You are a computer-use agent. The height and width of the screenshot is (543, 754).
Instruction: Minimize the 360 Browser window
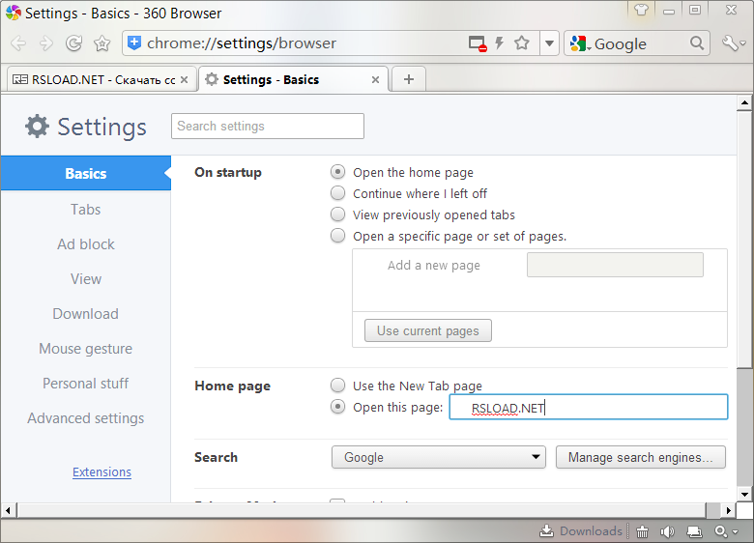pyautogui.click(x=669, y=10)
